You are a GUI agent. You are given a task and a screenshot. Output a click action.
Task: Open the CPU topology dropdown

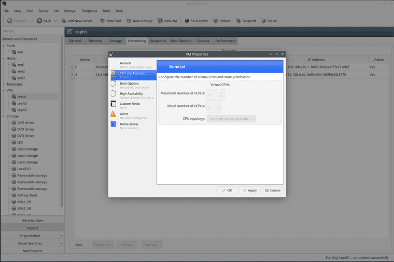[231, 118]
